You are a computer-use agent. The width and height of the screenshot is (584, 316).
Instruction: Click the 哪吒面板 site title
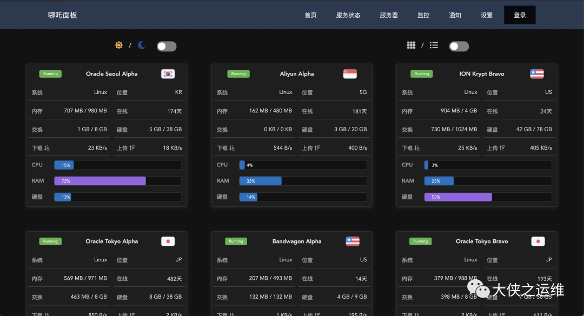click(x=63, y=15)
